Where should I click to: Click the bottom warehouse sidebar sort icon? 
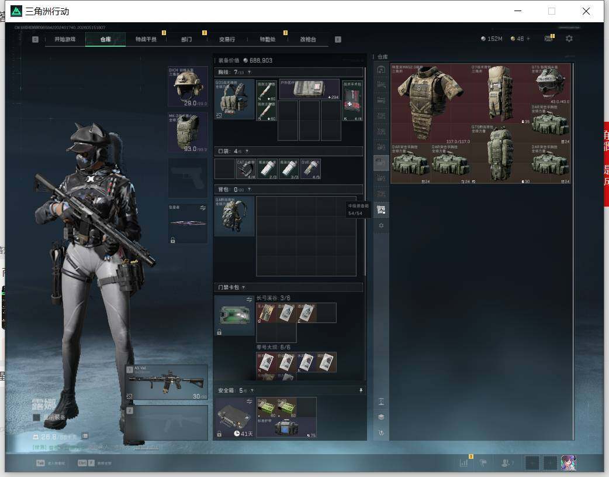(x=381, y=433)
